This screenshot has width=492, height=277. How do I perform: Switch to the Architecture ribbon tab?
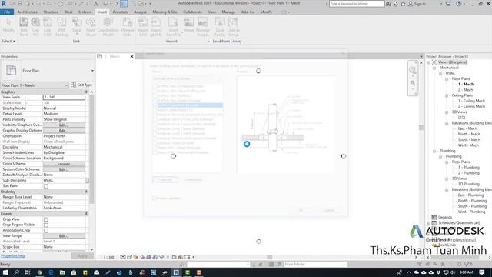[28, 12]
